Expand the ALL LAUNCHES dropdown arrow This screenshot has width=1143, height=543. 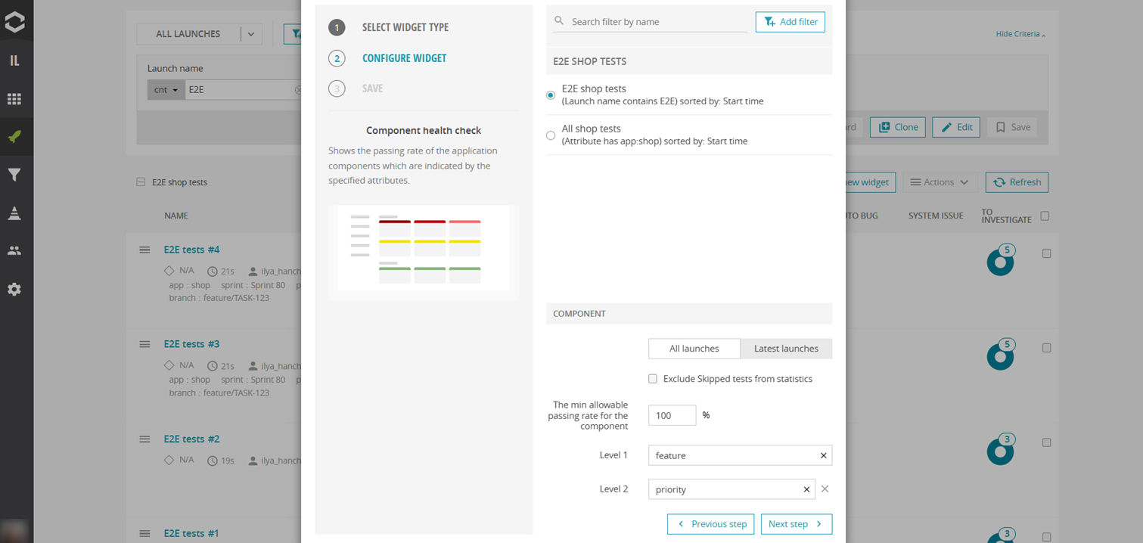point(251,34)
